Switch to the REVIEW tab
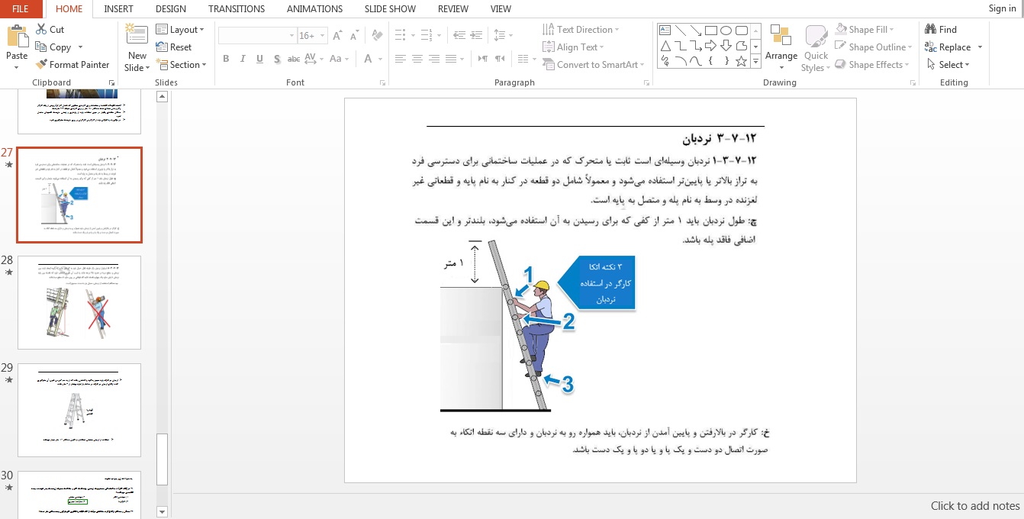Screen dimensions: 1024x519 pos(453,9)
